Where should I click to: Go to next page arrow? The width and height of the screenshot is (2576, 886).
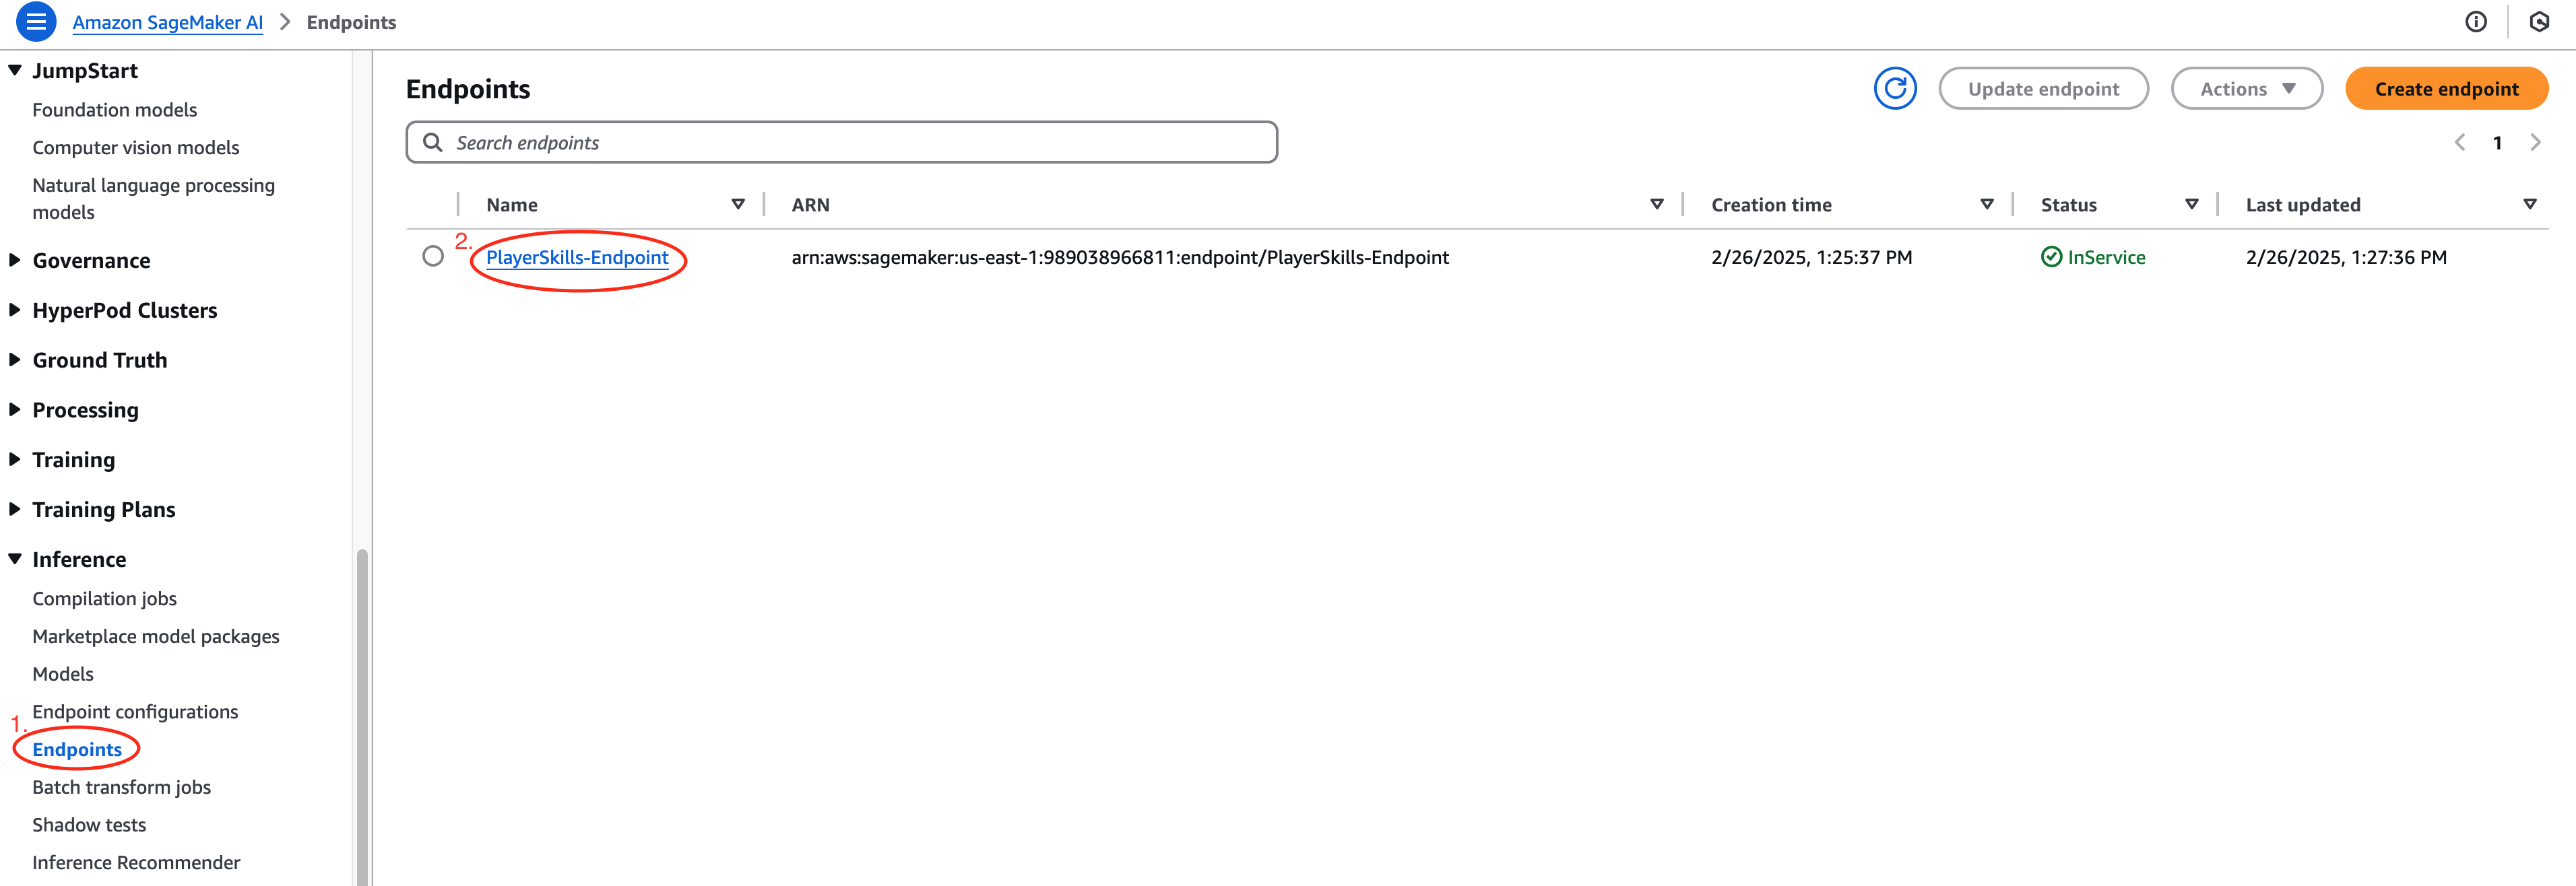coord(2535,143)
